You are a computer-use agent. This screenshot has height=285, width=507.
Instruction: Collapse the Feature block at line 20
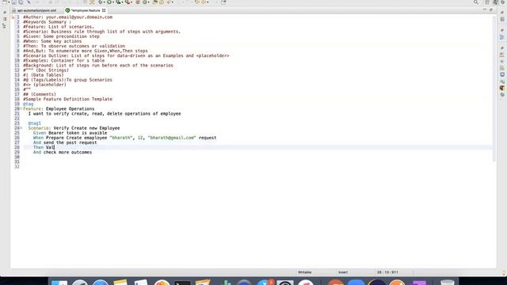pyautogui.click(x=21, y=109)
